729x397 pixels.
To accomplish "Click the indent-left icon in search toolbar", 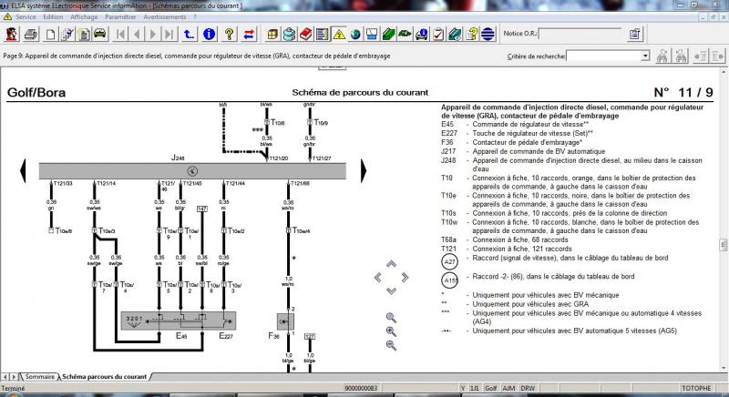I will click(700, 56).
